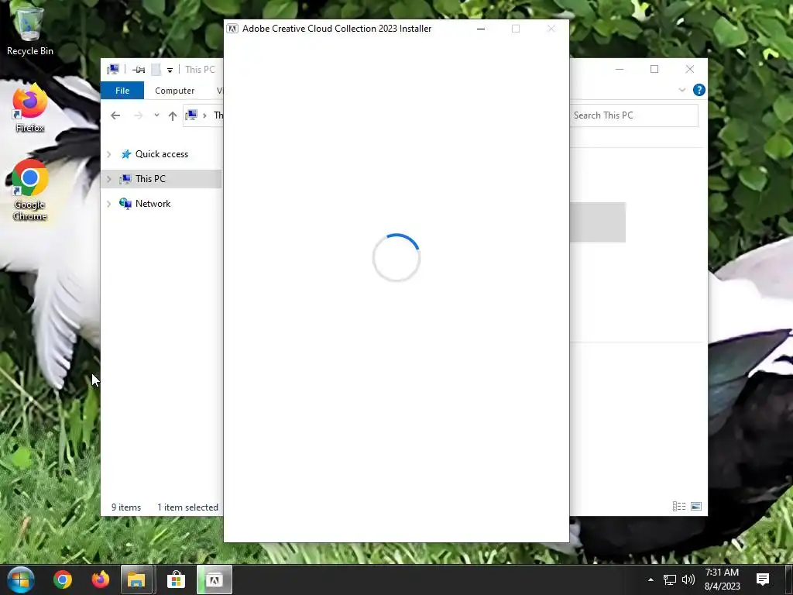Image resolution: width=793 pixels, height=595 pixels.
Task: Select the Firefox desktop shortcut
Action: (30, 108)
